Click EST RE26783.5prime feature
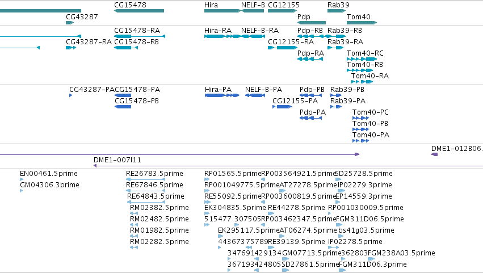This screenshot has height=273, width=483. 146,180
